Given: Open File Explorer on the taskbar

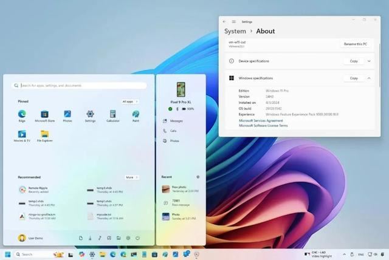Looking at the screenshot, I should pyautogui.click(x=103, y=255).
